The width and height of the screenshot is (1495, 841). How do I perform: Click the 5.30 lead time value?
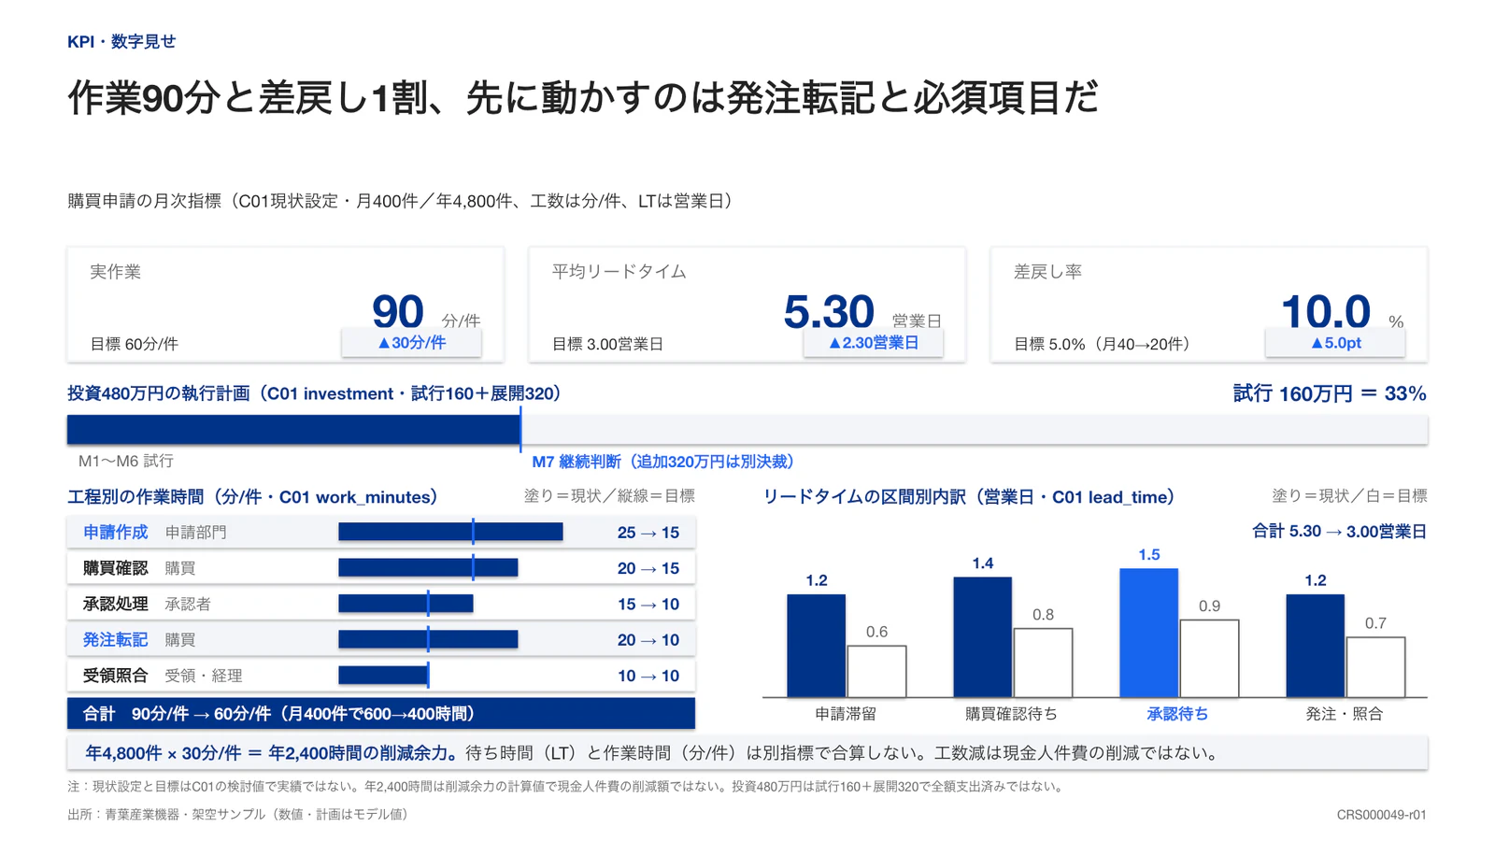(829, 311)
